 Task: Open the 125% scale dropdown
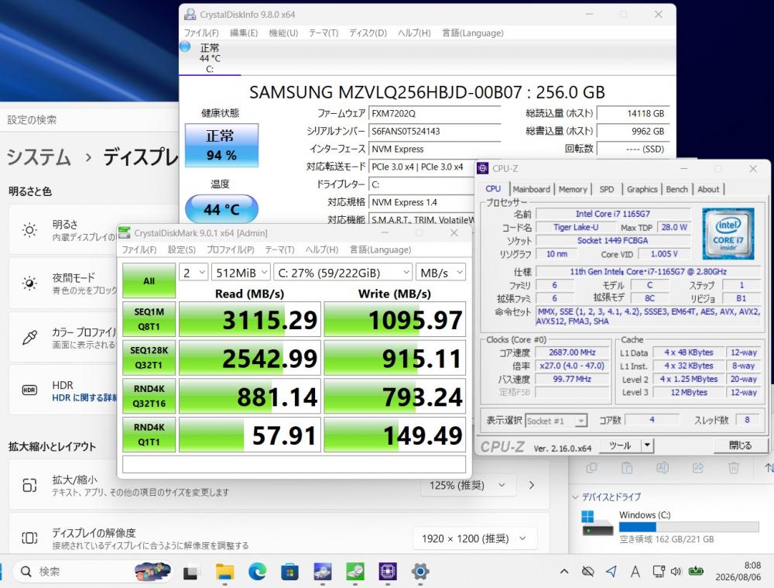coord(468,485)
